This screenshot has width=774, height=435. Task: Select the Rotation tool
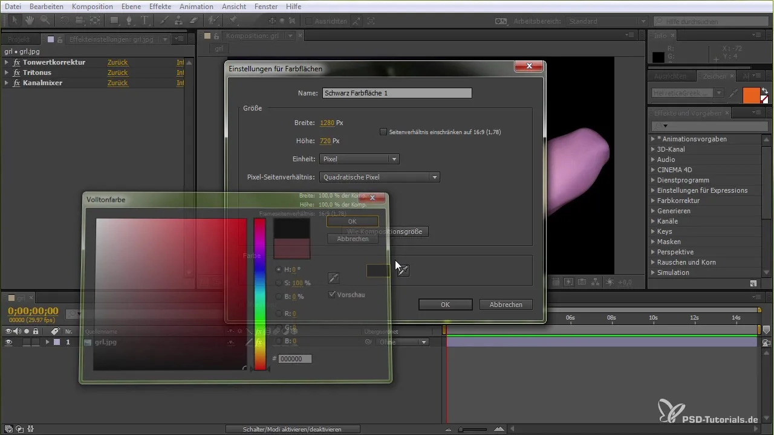(x=65, y=21)
